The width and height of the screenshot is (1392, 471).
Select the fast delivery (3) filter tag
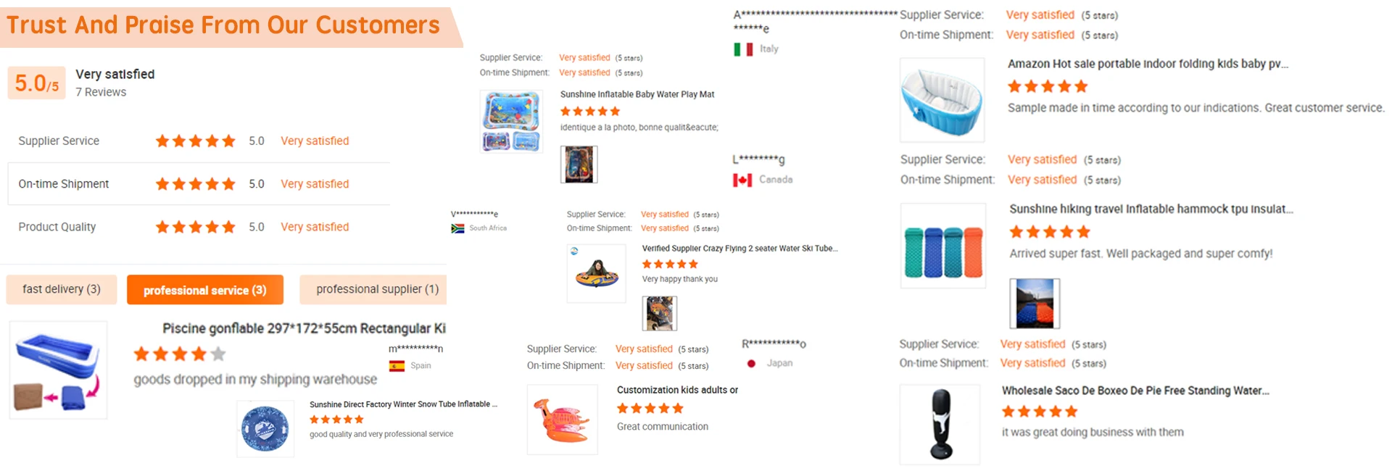point(62,289)
